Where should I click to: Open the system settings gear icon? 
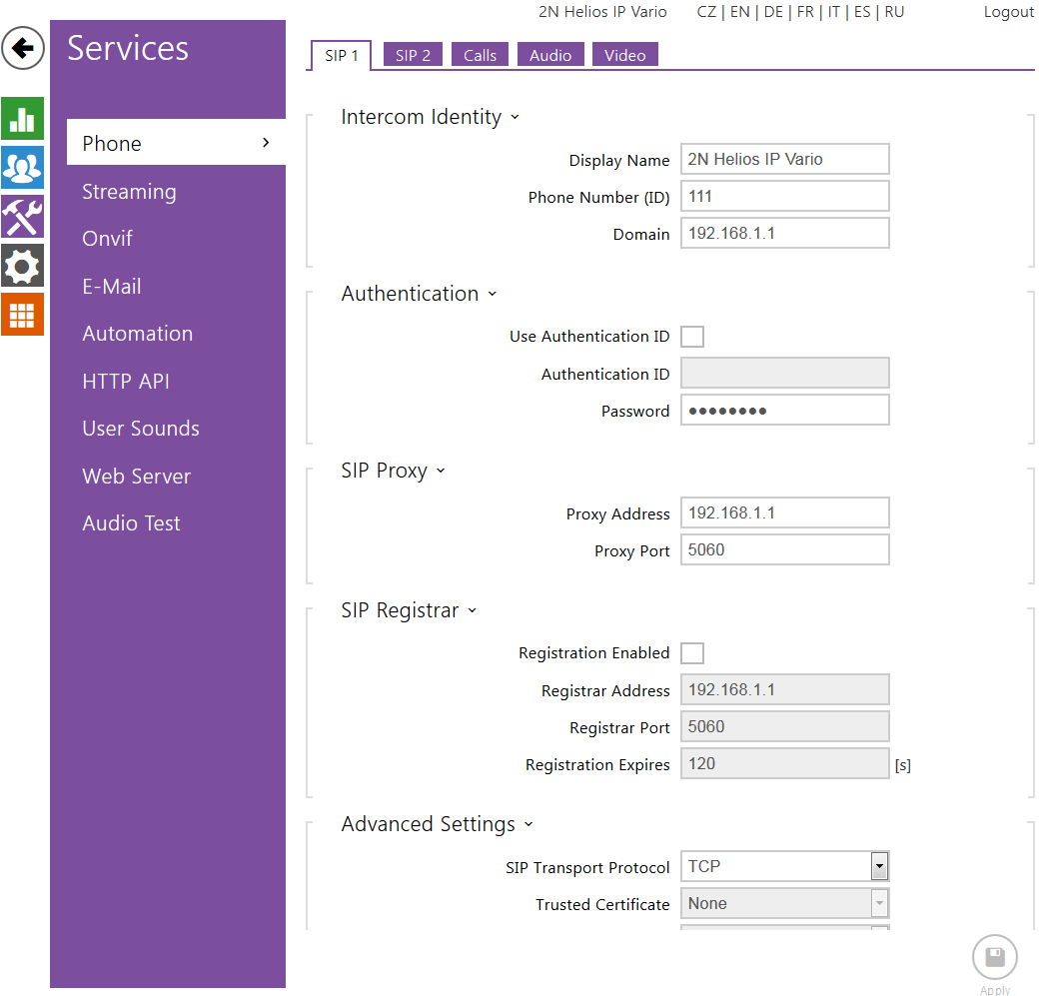[22, 266]
